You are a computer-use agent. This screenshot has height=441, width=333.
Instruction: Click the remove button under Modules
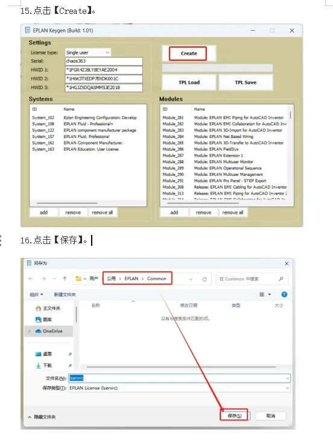203,212
